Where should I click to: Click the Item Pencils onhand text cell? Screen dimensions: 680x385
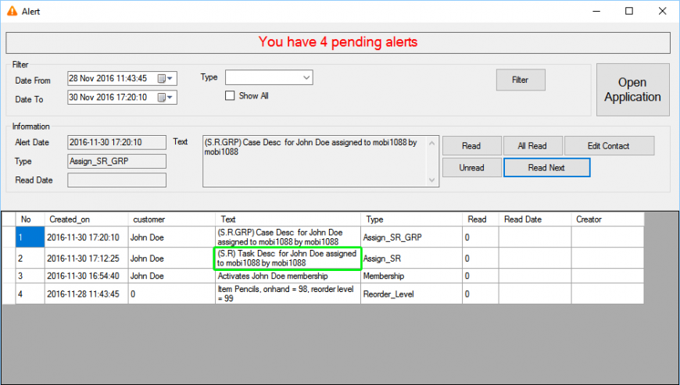288,294
